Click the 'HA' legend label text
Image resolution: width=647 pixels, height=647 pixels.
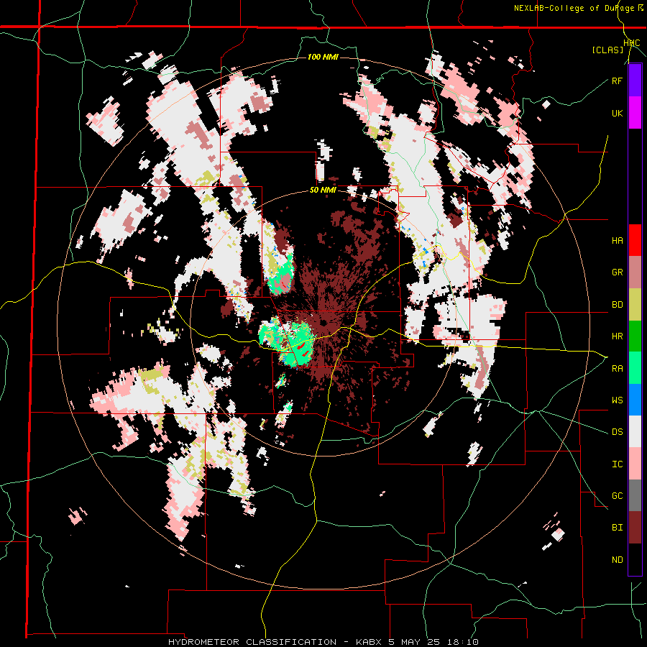[618, 241]
